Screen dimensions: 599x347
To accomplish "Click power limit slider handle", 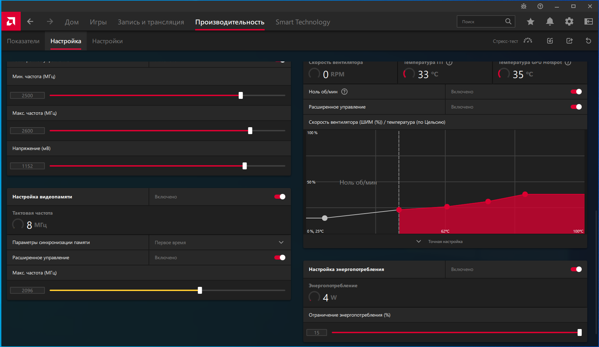I will coord(580,332).
